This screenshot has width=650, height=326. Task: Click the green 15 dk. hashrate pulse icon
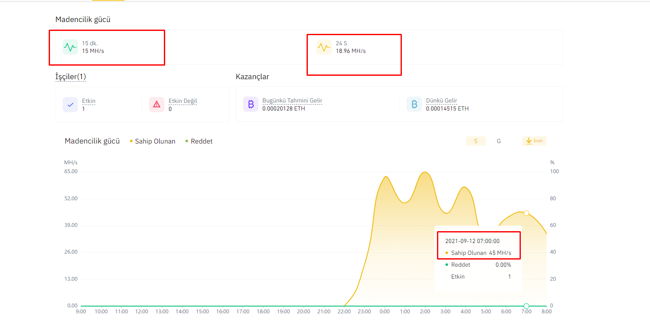70,47
